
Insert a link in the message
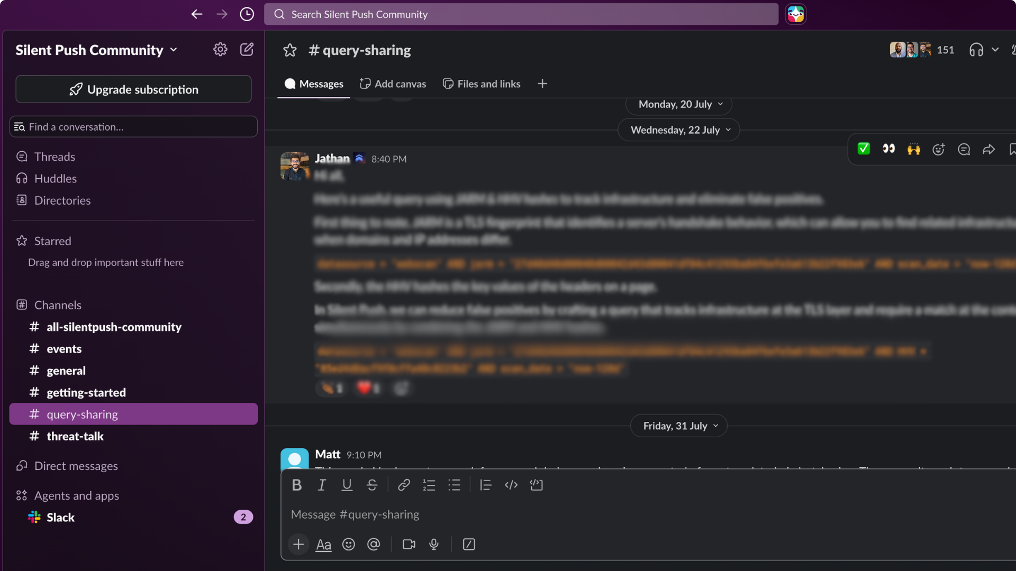coord(404,485)
